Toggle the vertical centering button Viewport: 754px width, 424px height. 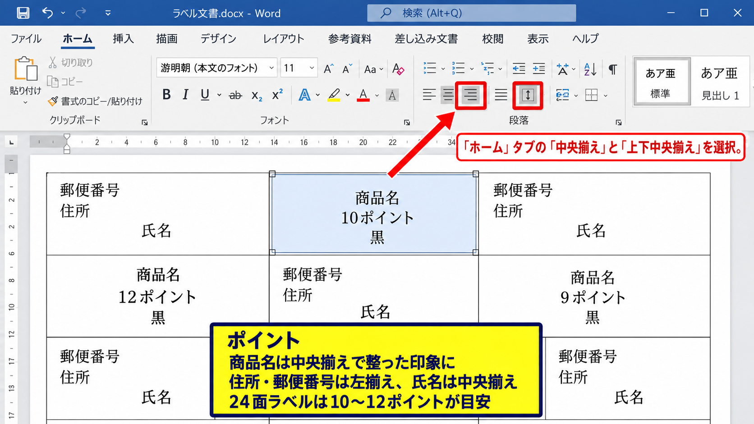pyautogui.click(x=528, y=95)
